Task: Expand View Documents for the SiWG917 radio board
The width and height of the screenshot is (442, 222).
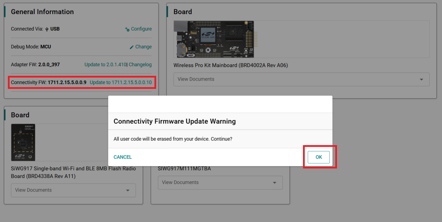Action: [73, 190]
